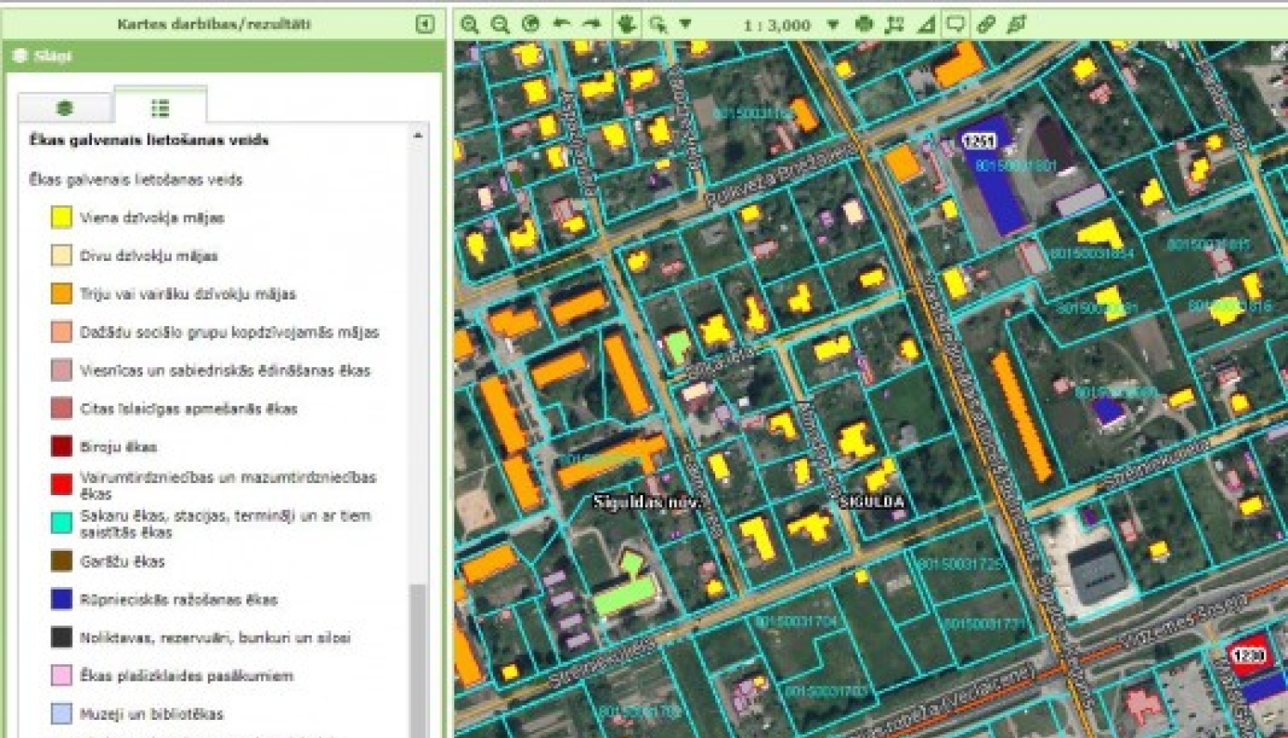Image resolution: width=1288 pixels, height=738 pixels.
Task: Click the legend panel scrollbar thumb
Action: point(417,659)
